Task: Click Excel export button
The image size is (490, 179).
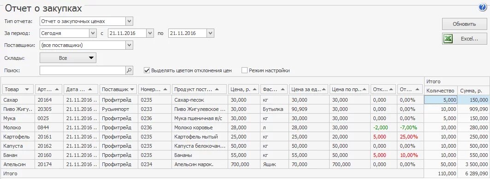Action: coord(464,39)
